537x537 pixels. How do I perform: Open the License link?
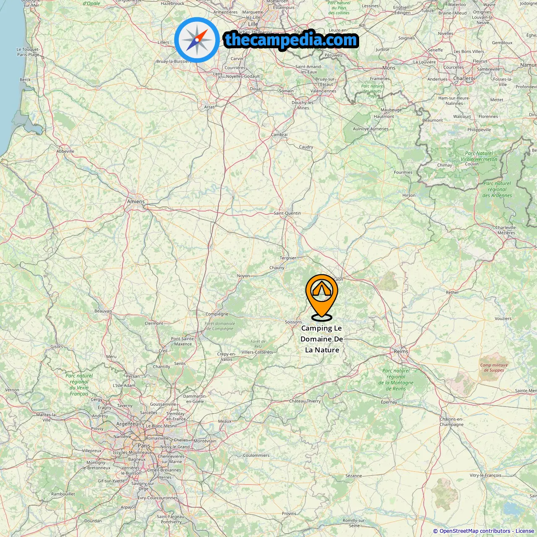(524, 531)
